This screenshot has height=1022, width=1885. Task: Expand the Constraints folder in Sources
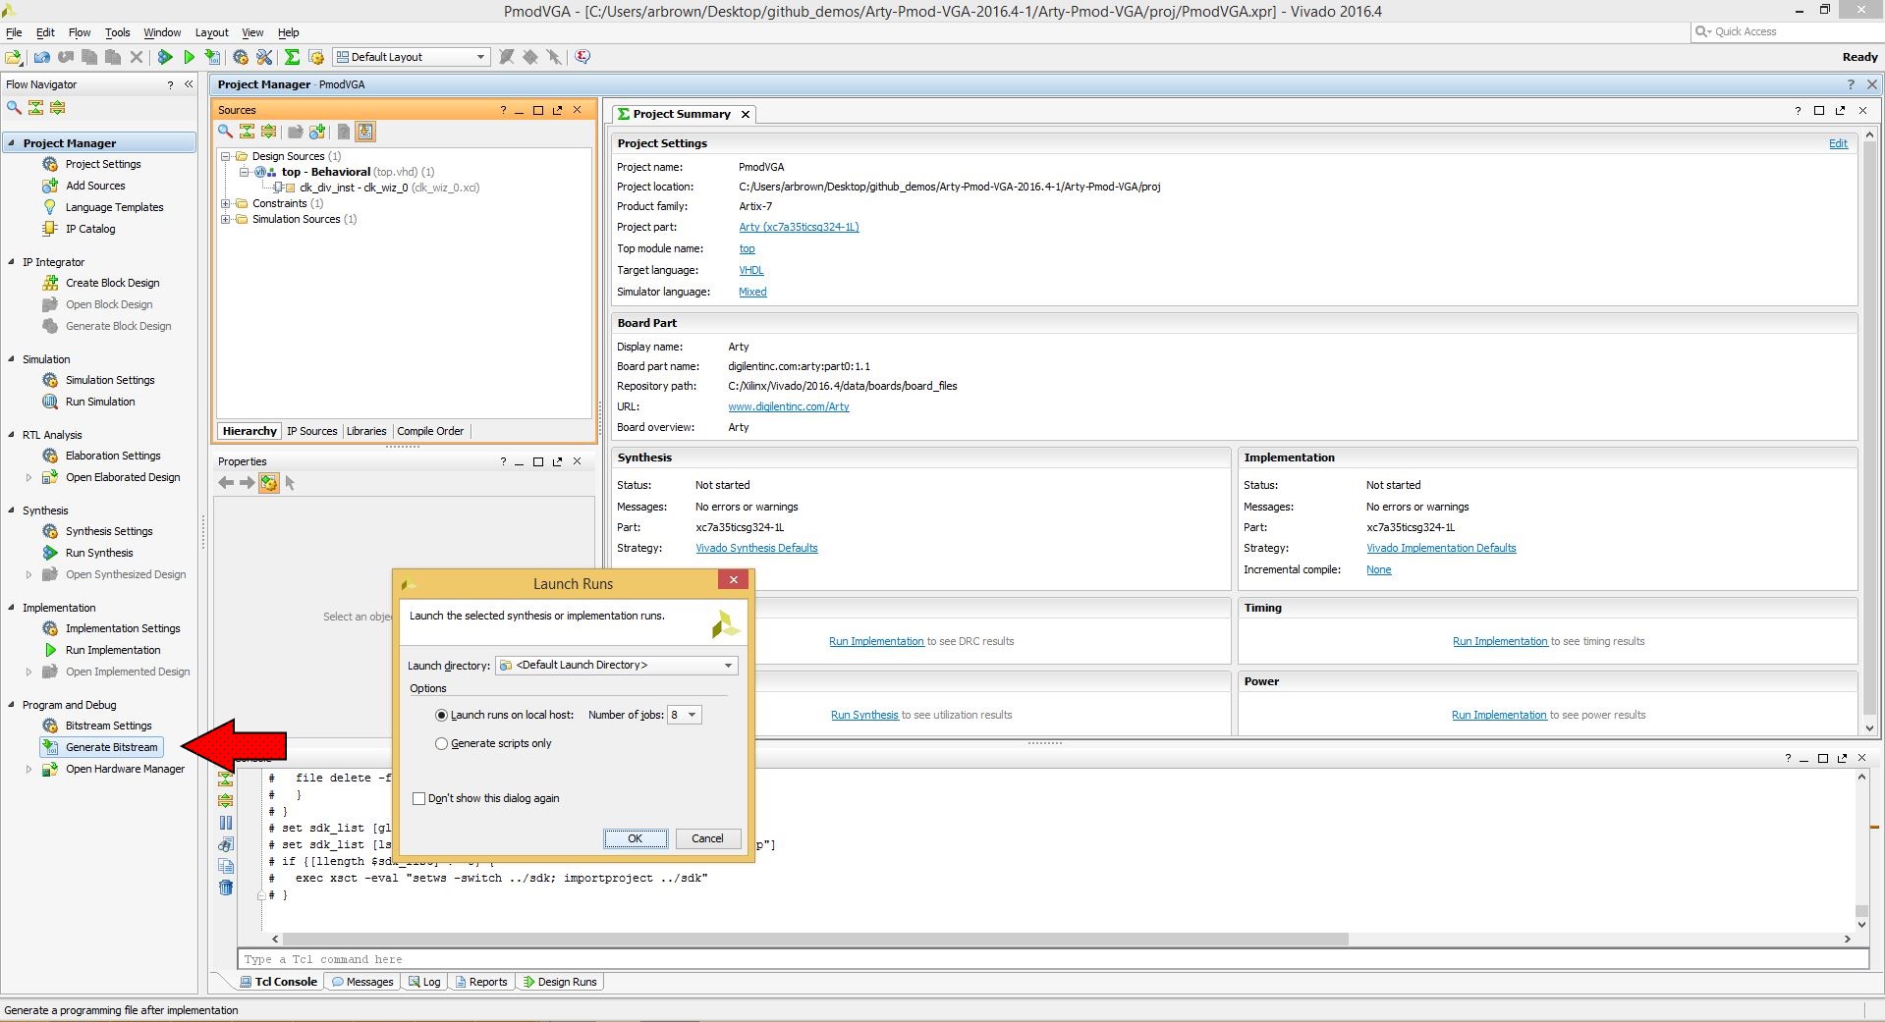226,203
